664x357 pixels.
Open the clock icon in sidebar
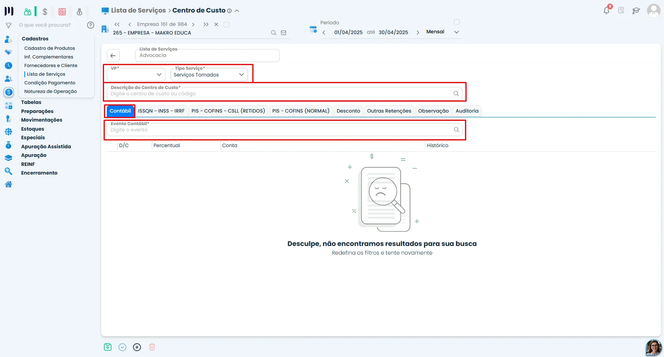tap(8, 66)
